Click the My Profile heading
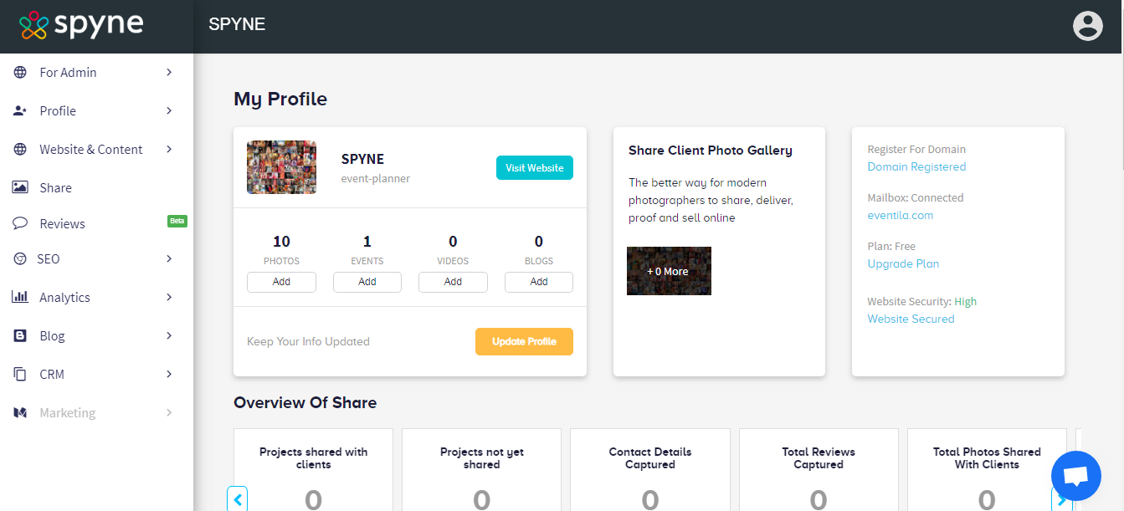Screen dimensions: 1124x511 (280, 99)
